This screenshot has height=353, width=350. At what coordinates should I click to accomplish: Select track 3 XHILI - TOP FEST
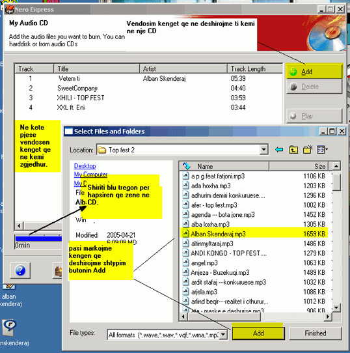[x=148, y=98]
